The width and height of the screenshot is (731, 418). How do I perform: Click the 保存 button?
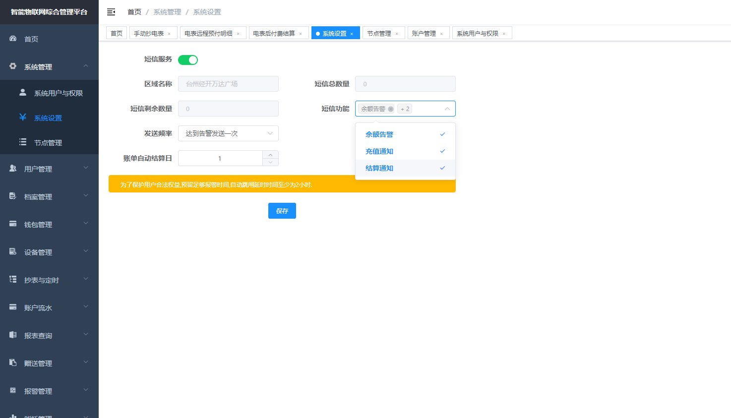point(282,211)
